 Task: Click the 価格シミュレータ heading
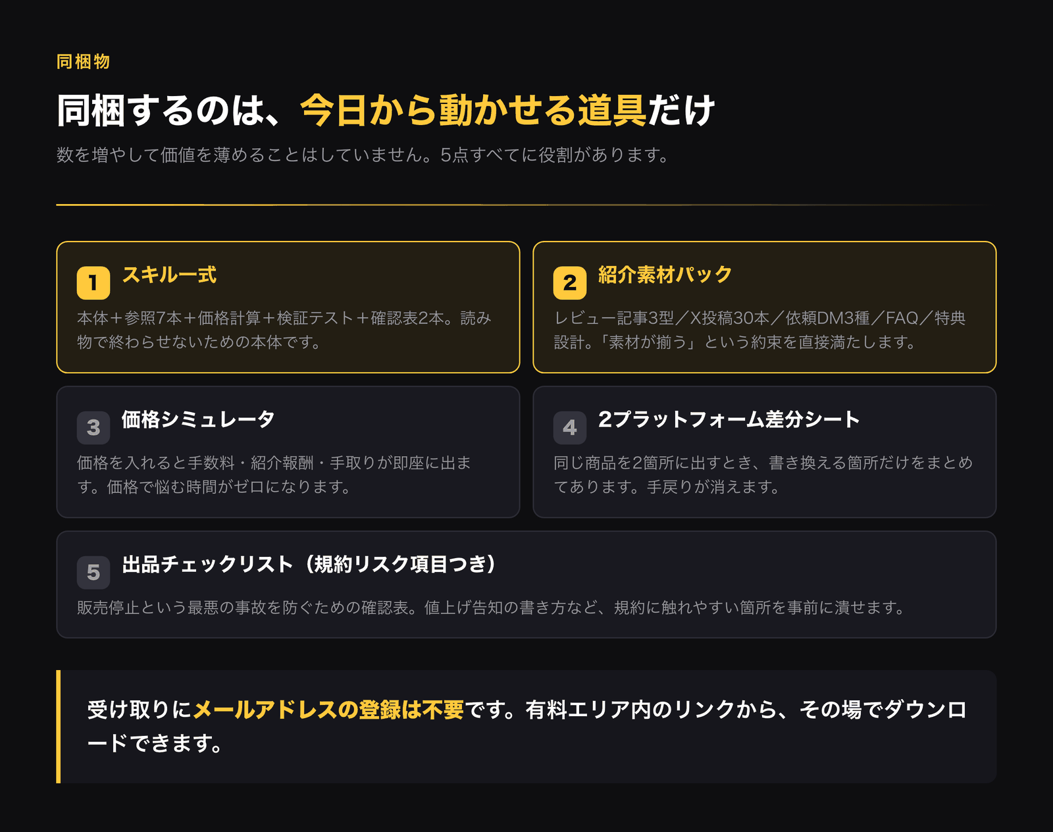coord(198,419)
